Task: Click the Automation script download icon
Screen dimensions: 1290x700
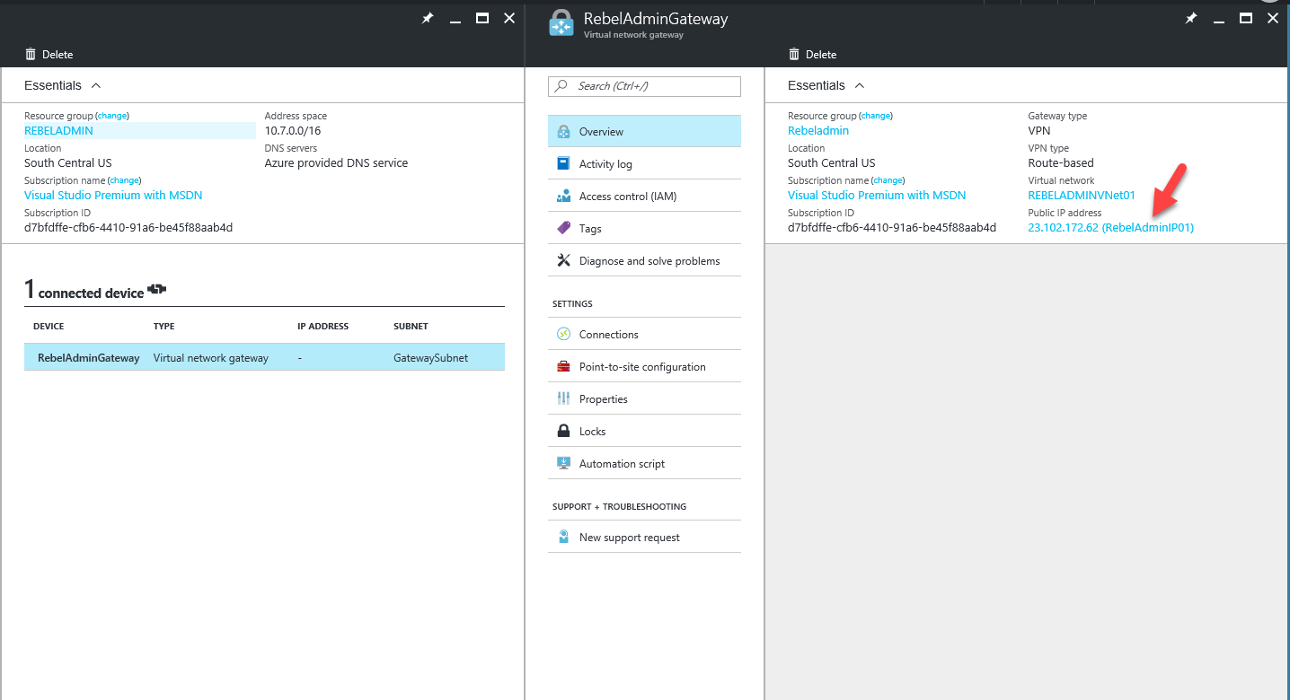Action: pos(563,464)
